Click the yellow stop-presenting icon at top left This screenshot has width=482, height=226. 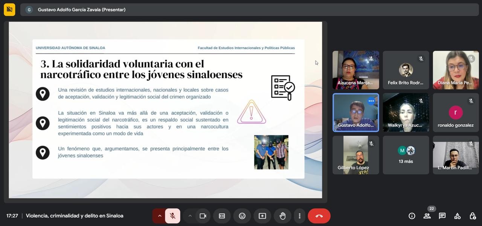[x=9, y=9]
